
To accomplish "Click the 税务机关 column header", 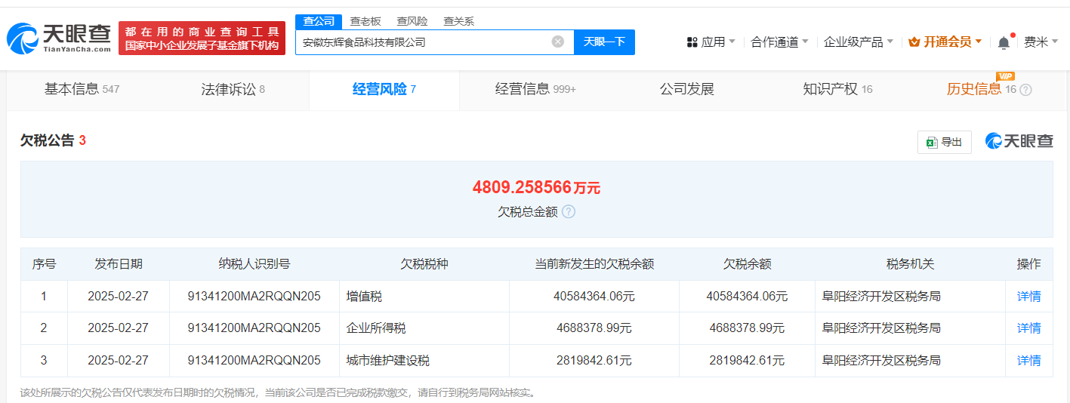I will pyautogui.click(x=910, y=264).
